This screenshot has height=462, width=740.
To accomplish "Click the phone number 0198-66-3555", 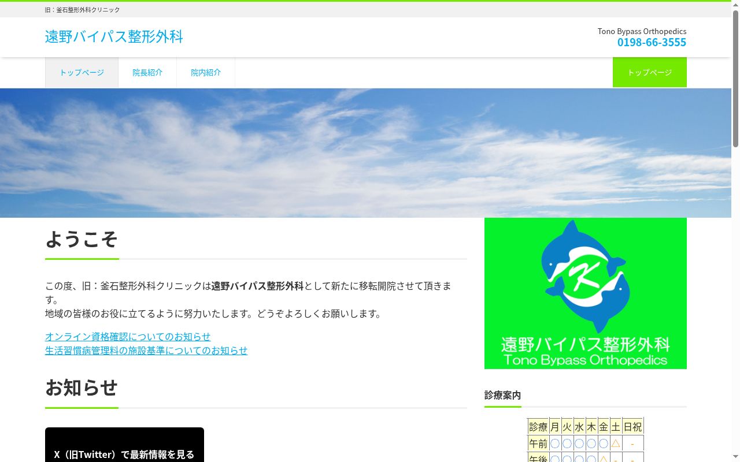I will point(652,42).
